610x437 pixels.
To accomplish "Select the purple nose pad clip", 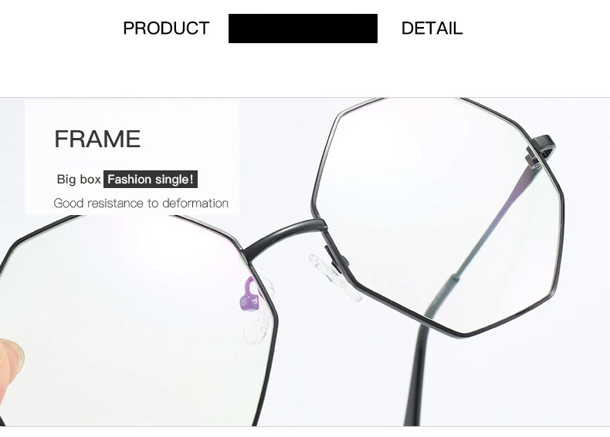I will click(249, 296).
